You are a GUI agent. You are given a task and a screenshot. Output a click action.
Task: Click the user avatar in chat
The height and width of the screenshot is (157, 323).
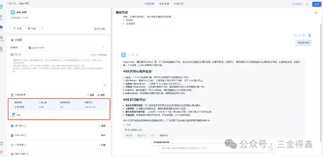[310, 35]
